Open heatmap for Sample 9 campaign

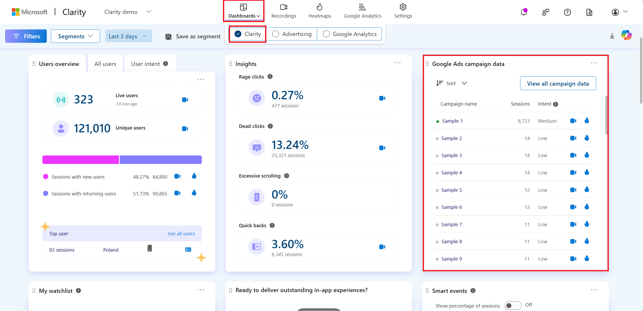[x=587, y=258]
